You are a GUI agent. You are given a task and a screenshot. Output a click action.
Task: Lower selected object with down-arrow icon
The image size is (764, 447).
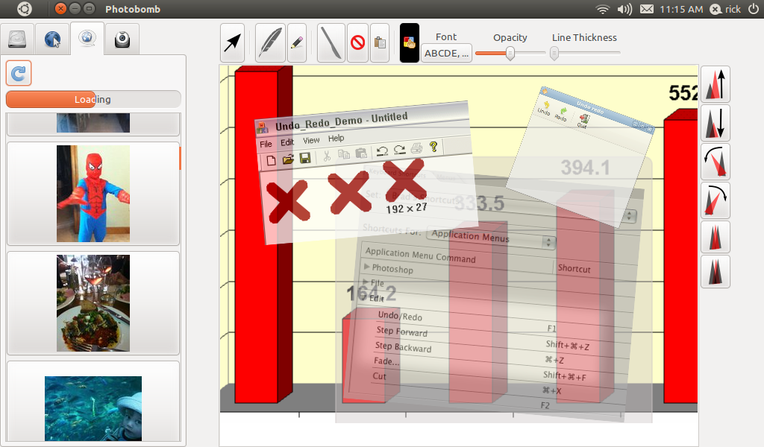coord(716,123)
